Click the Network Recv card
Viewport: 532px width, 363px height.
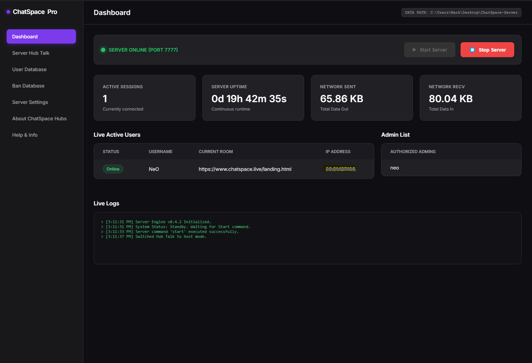pyautogui.click(x=471, y=98)
